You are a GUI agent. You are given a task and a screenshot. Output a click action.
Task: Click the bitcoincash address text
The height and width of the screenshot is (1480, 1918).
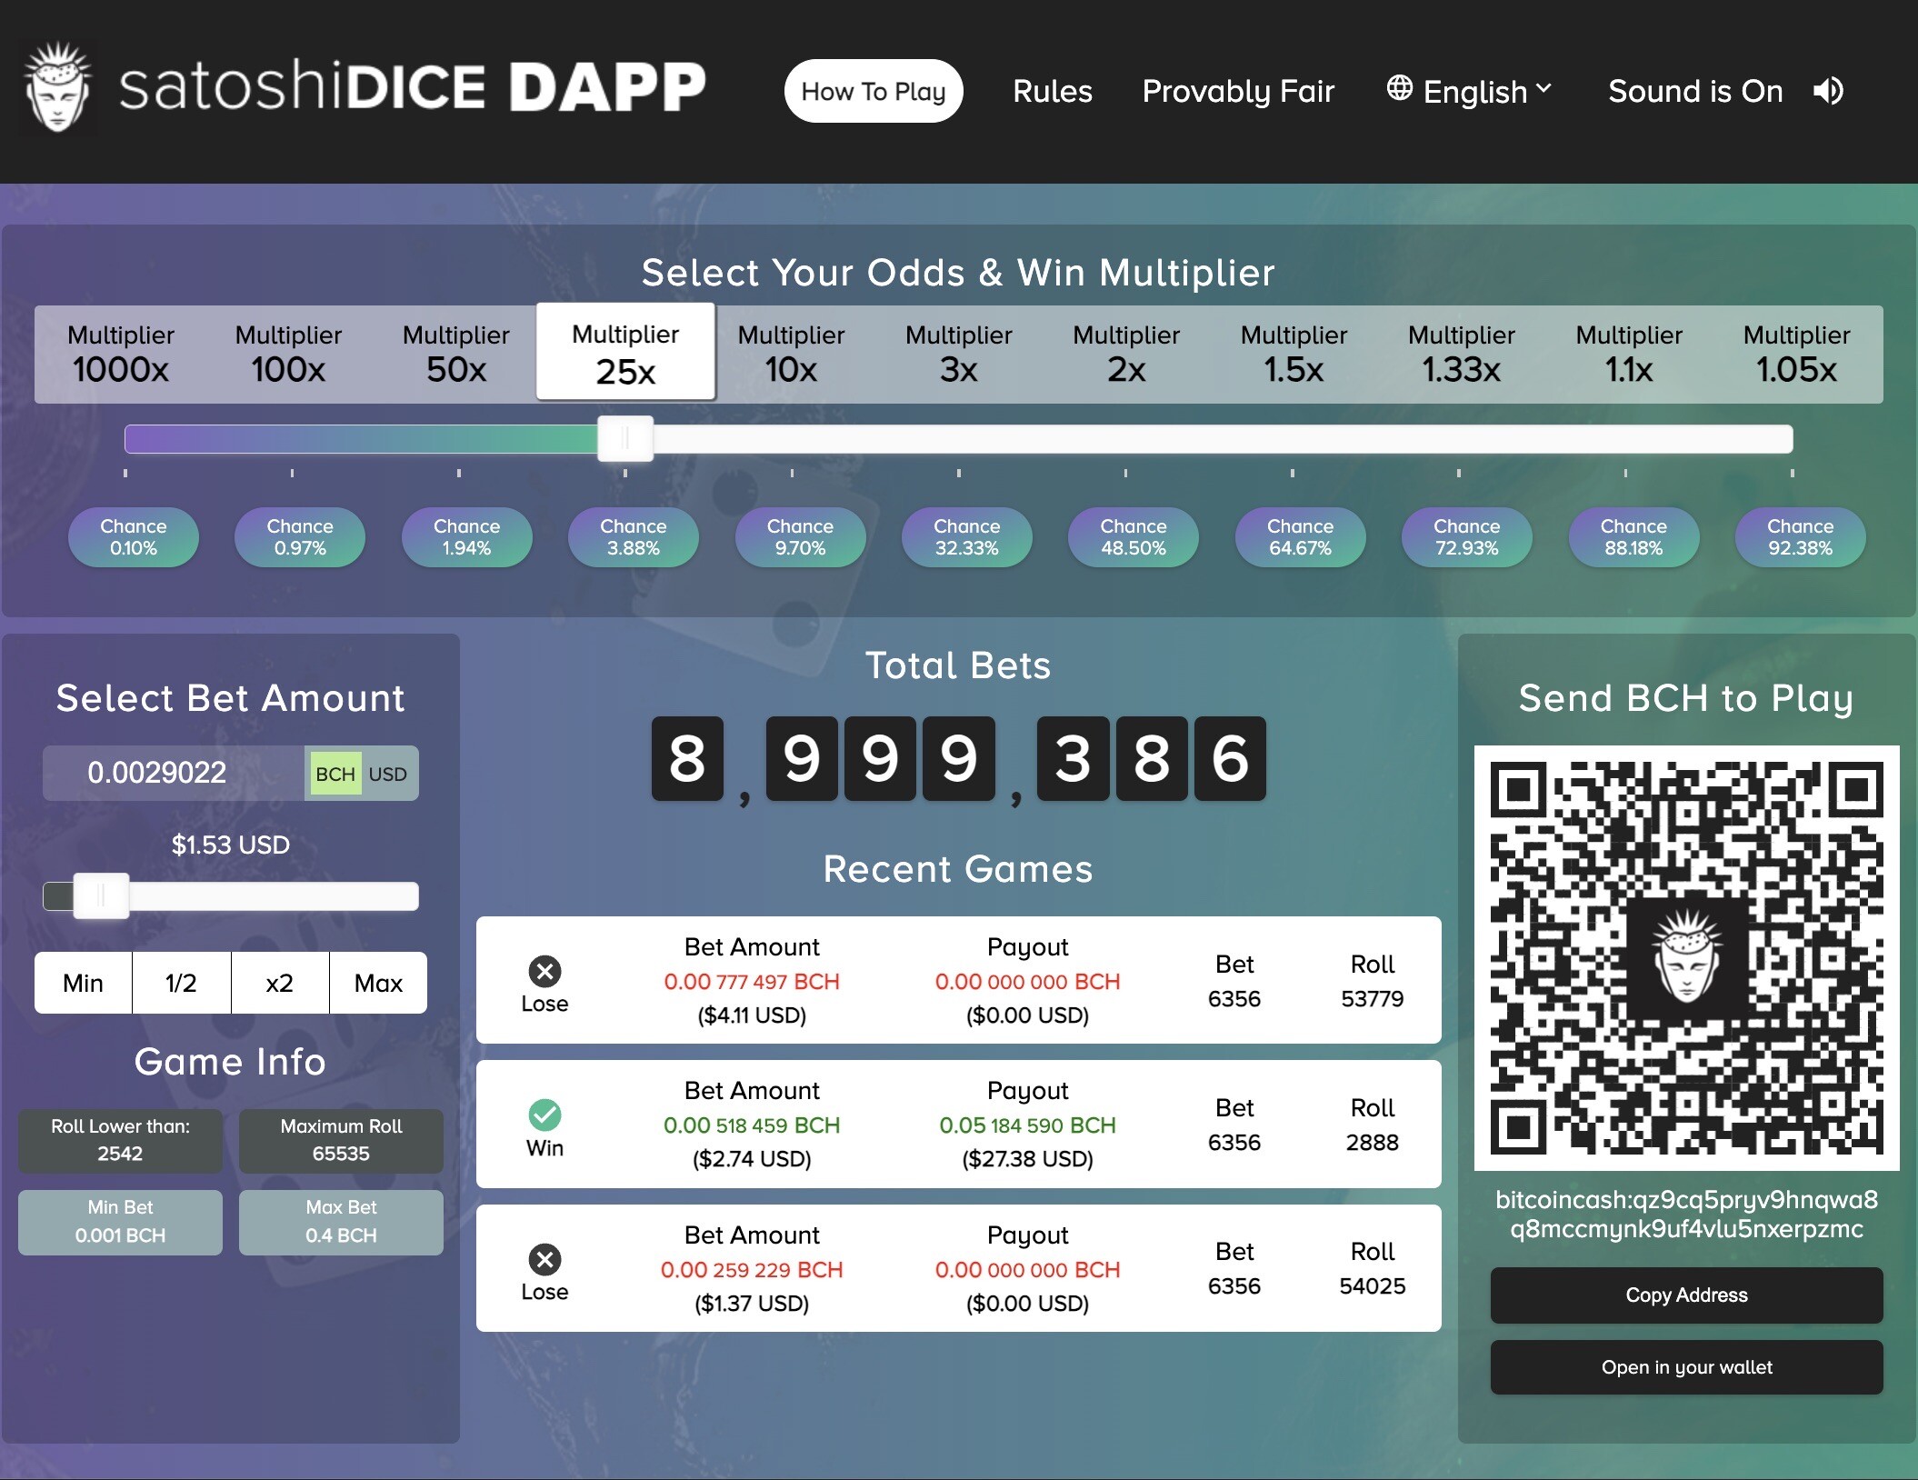coord(1686,1215)
